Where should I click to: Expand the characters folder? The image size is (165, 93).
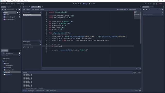tap(3, 68)
